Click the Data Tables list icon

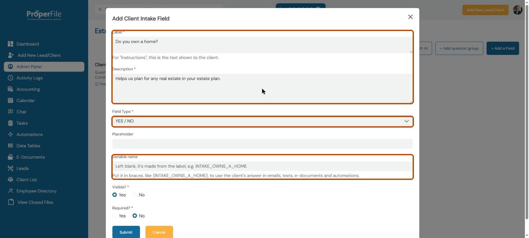tap(10, 146)
